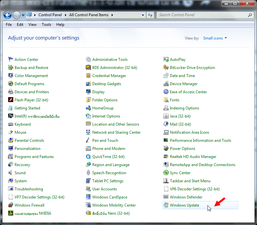Open the Keyboard icon

(x=11, y=124)
